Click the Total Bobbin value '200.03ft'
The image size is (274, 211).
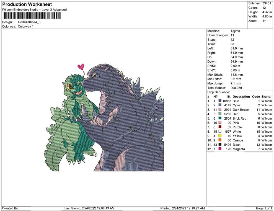point(236,88)
